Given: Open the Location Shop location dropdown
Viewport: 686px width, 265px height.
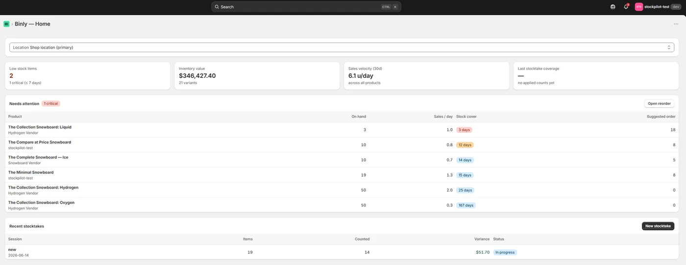Looking at the screenshot, I should point(342,47).
